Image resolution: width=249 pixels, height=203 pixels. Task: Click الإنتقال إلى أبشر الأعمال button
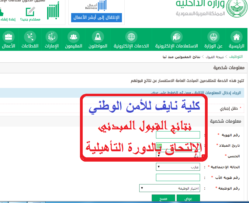coord(96,17)
